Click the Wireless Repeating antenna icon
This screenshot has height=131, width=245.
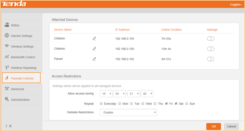[7, 68]
